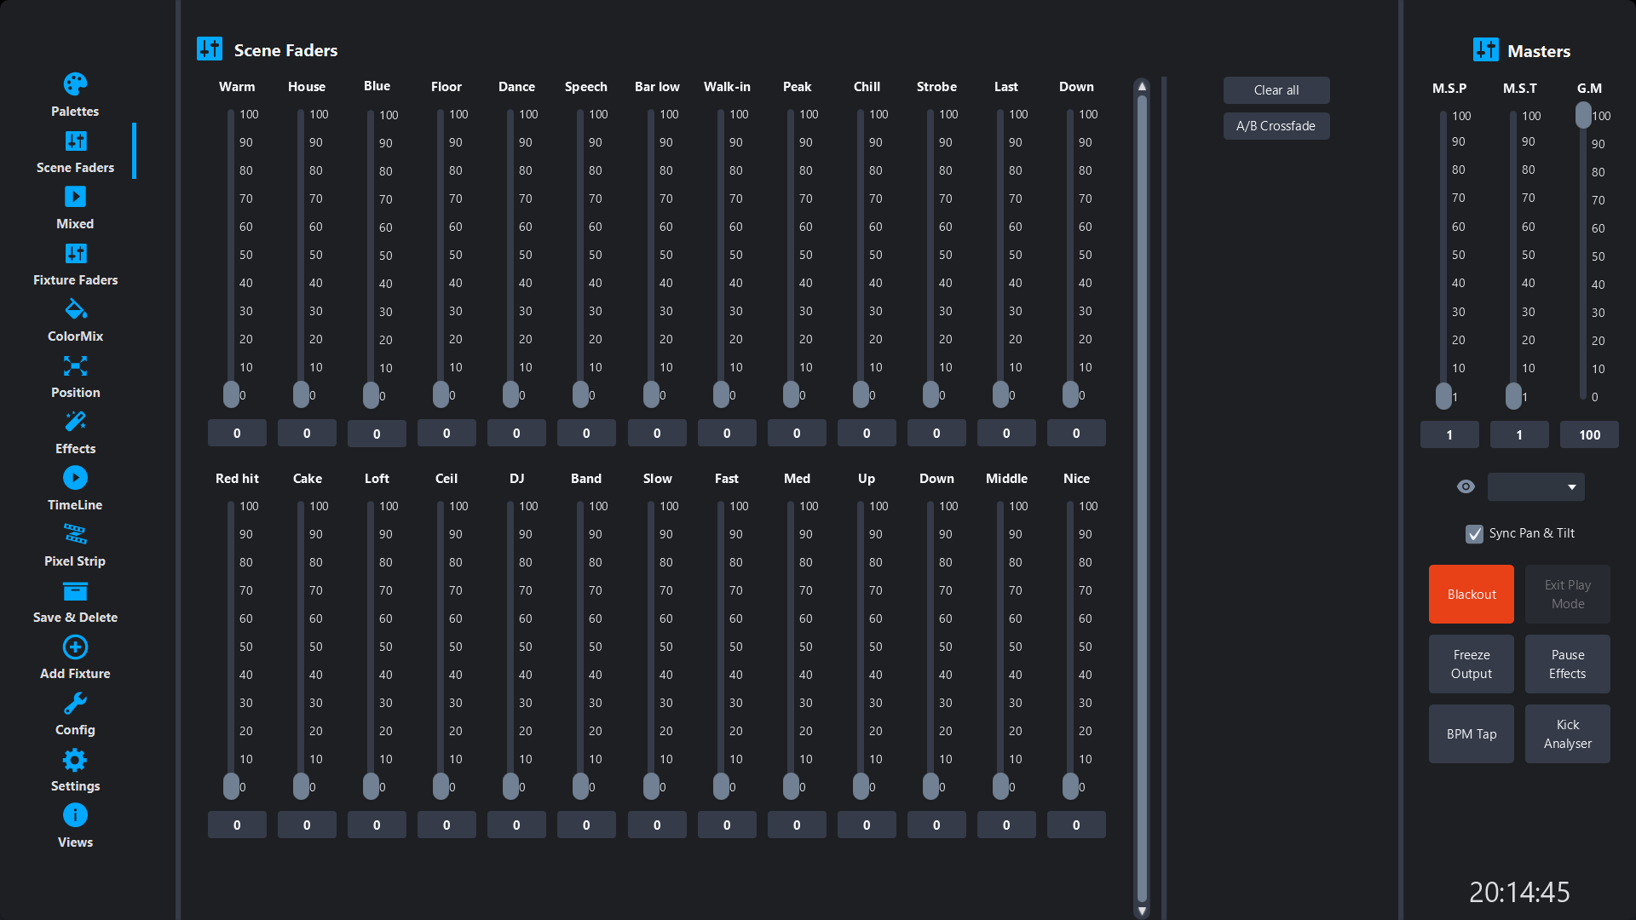Select the Mixed sidebar label
Screen dimensions: 1636x920
coord(75,224)
